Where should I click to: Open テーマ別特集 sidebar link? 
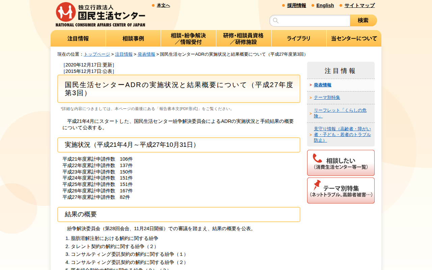pos(327,98)
